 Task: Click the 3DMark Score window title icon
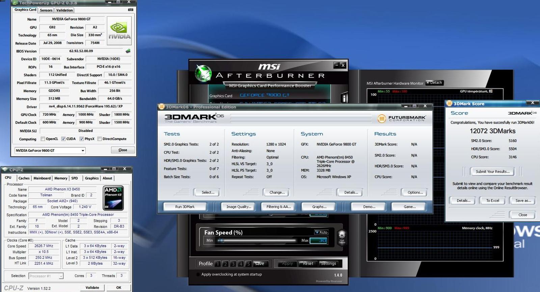tap(449, 104)
